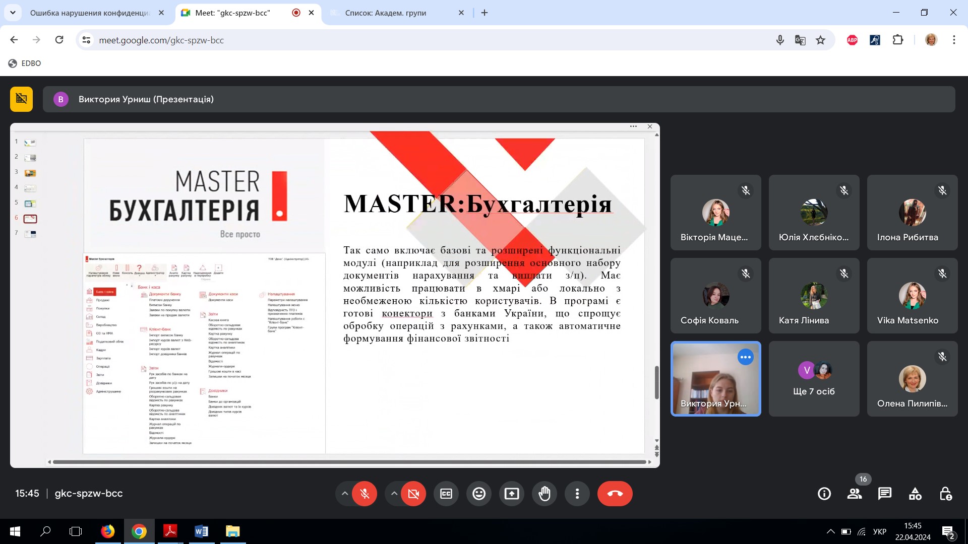
Task: Click the presented window's three-dot options
Action: [x=633, y=126]
